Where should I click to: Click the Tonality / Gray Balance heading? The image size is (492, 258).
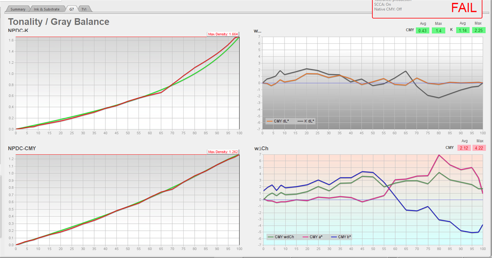[x=59, y=22]
